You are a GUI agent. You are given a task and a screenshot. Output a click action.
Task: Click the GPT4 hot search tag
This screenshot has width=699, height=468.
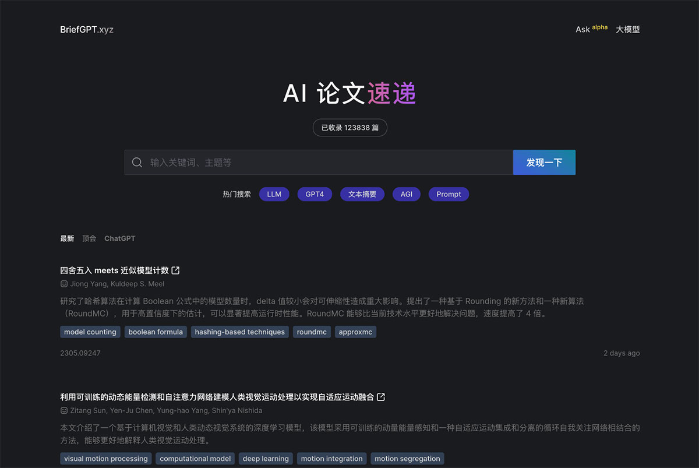click(315, 193)
